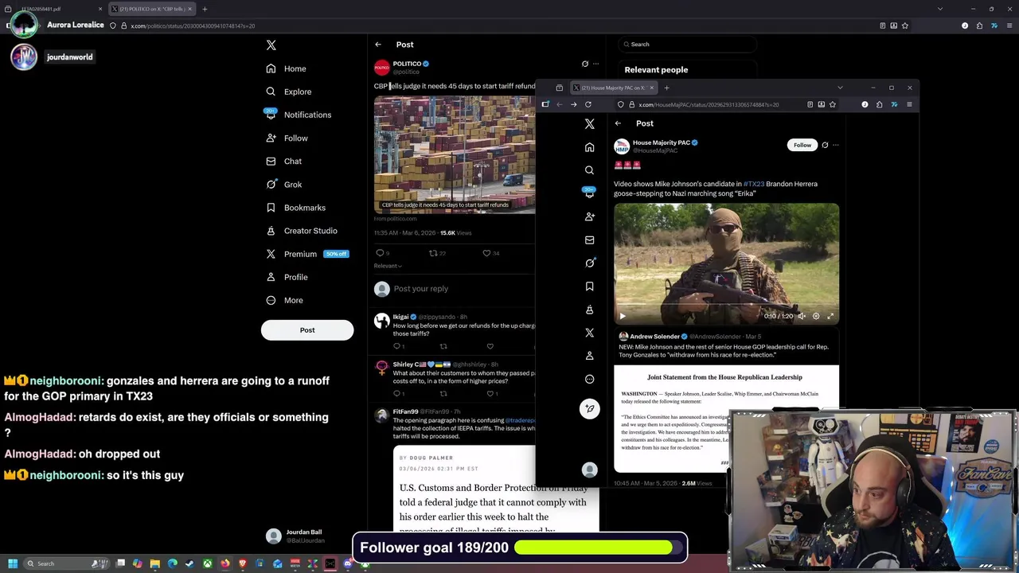Click the X logo in the POLITICO window
This screenshot has height=573, width=1019.
[x=271, y=45]
